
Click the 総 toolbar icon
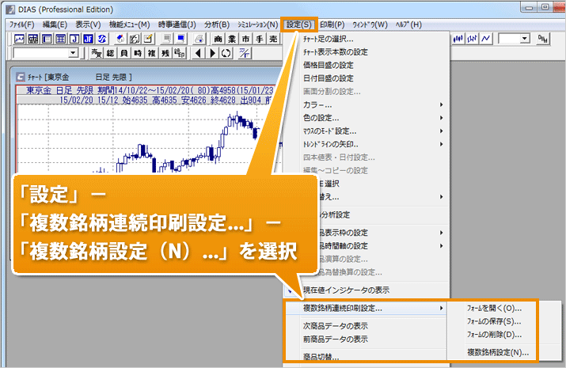click(x=111, y=53)
